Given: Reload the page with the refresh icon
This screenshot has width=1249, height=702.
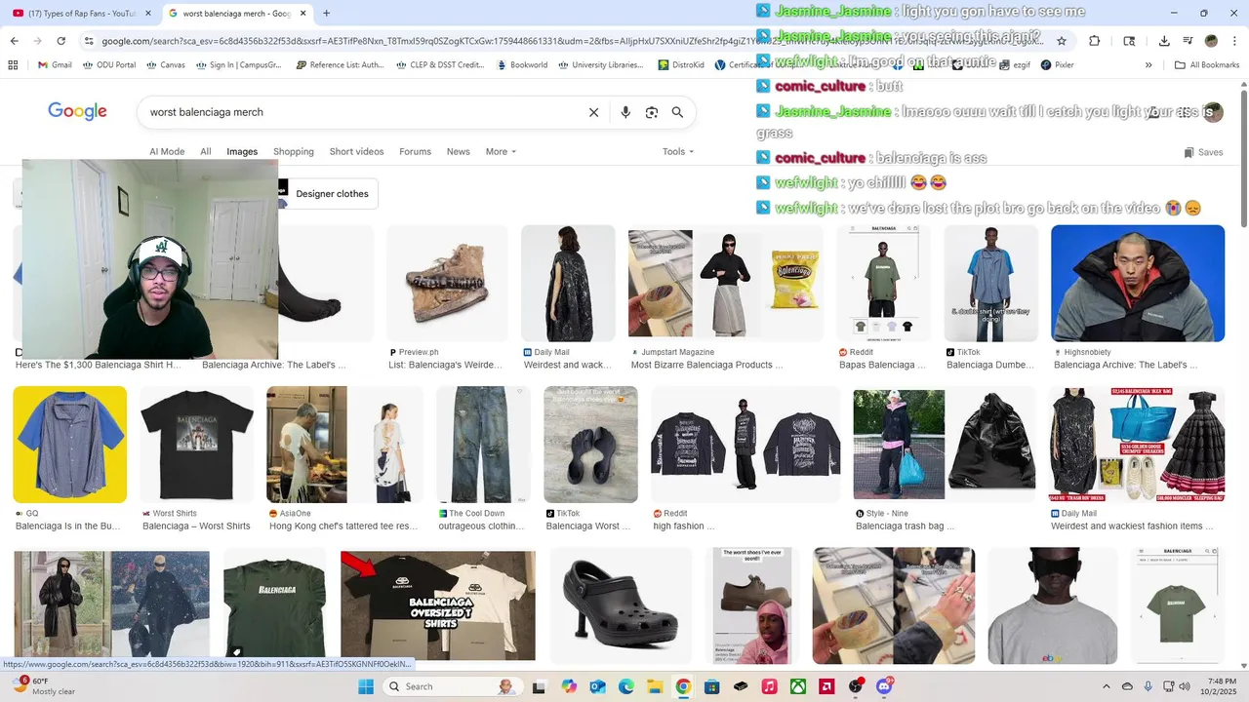Looking at the screenshot, I should [60, 41].
